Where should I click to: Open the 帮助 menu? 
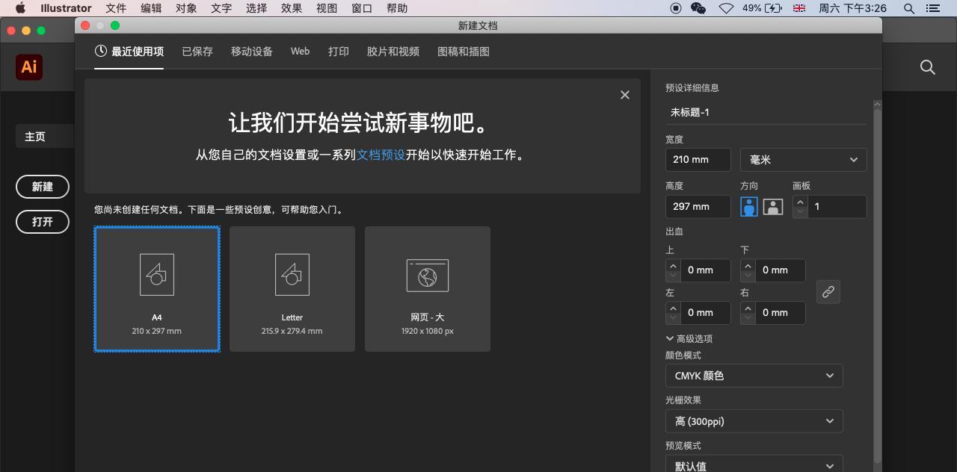[x=397, y=8]
